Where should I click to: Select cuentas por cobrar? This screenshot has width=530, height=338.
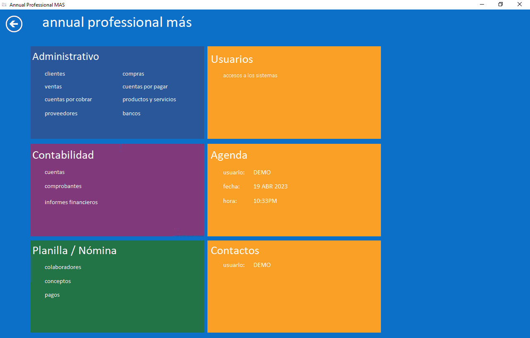(68, 100)
